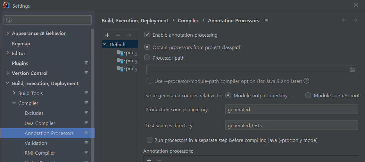The image size is (365, 162).
Task: Open the Keymap settings page
Action: tap(21, 43)
